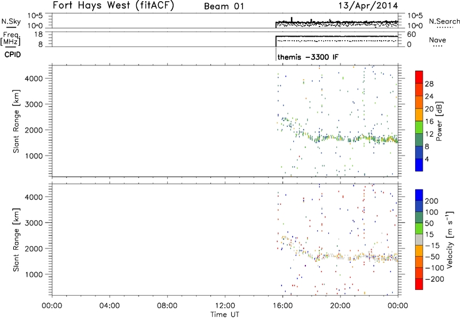Click the 'Fort Hays West (fitACF)' title
460x318 pixels.
(x=113, y=6)
